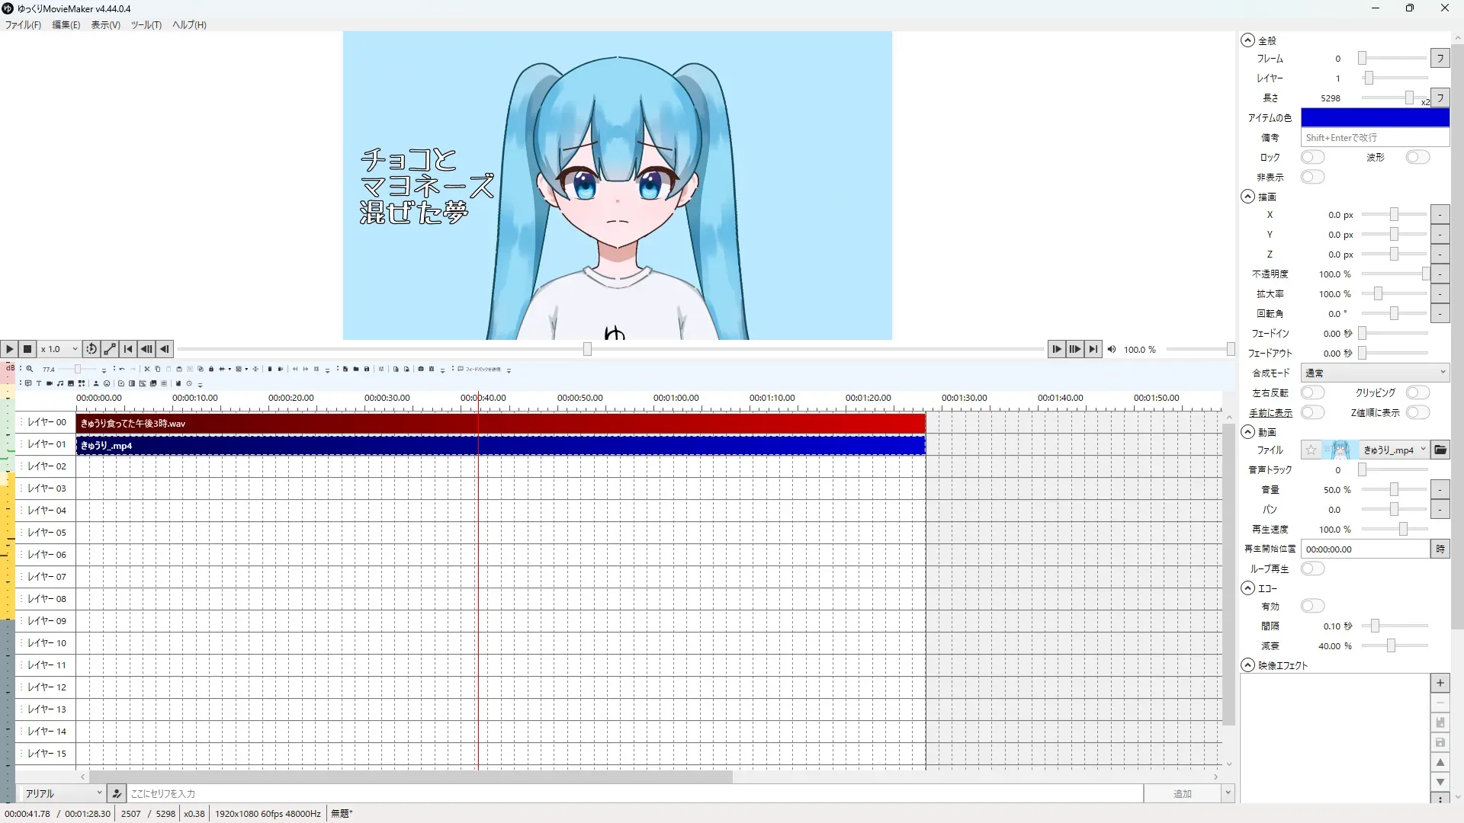
Task: Add audio item using the music note icon
Action: click(x=60, y=383)
